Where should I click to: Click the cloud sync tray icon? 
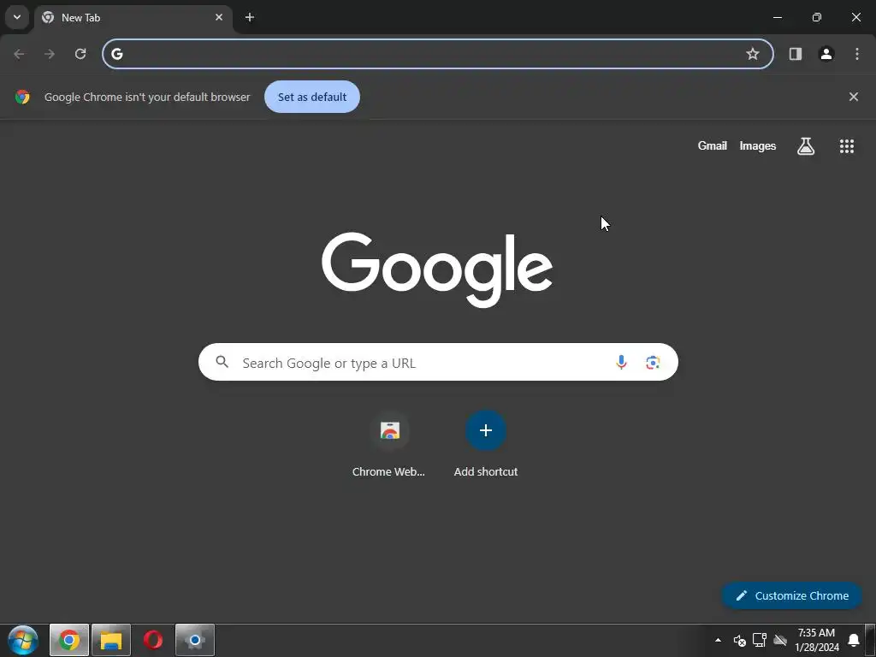(x=780, y=640)
